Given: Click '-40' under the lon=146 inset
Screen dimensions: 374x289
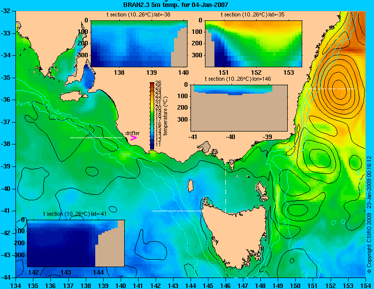Looking at the screenshot, I should pos(230,137).
